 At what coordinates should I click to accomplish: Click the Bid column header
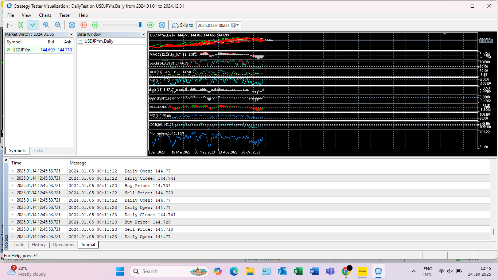(51, 42)
